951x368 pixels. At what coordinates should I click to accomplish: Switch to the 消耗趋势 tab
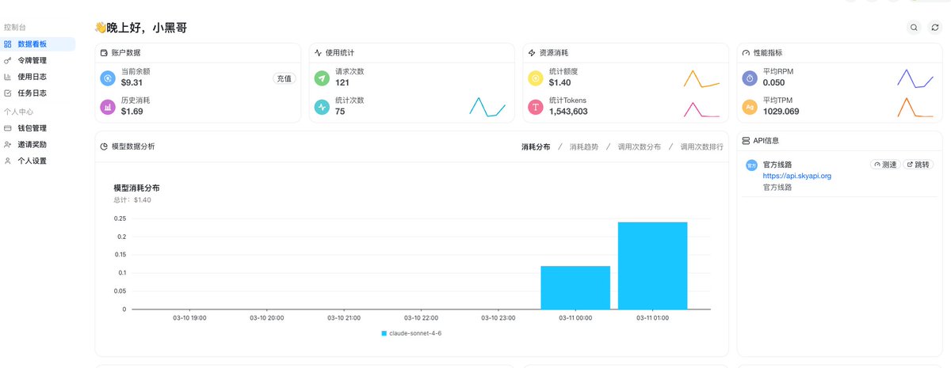pos(584,147)
